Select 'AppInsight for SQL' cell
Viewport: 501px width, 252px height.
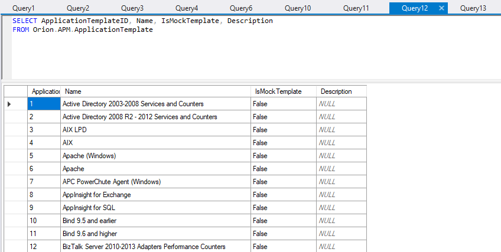coord(155,208)
